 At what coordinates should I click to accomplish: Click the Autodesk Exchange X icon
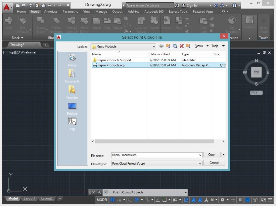pos(216,5)
